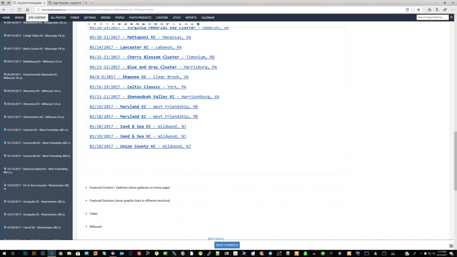This screenshot has width=457, height=257.
Task: Open the HOME admin menu
Action: click(x=6, y=18)
